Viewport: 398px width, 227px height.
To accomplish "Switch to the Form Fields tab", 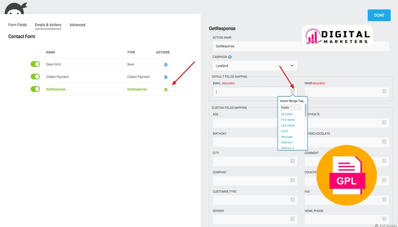I will coord(18,25).
